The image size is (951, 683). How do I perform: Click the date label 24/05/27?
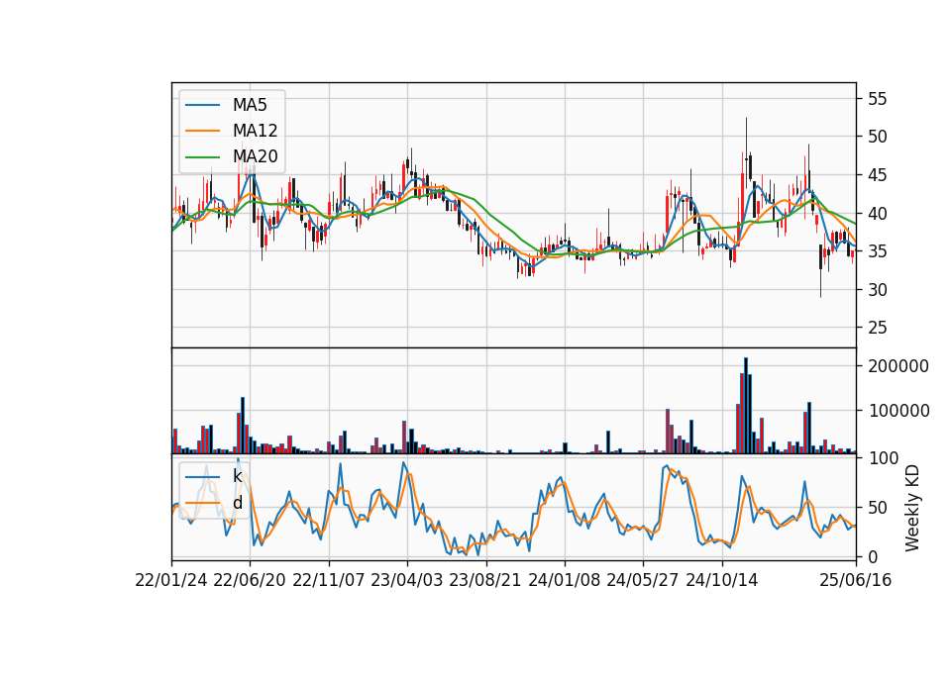tap(643, 580)
